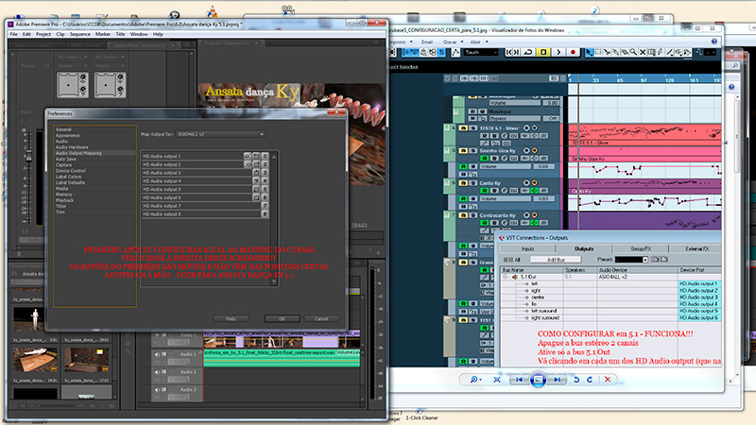
Task: Click the Photo Viewer slideshow play button
Action: coord(537,379)
